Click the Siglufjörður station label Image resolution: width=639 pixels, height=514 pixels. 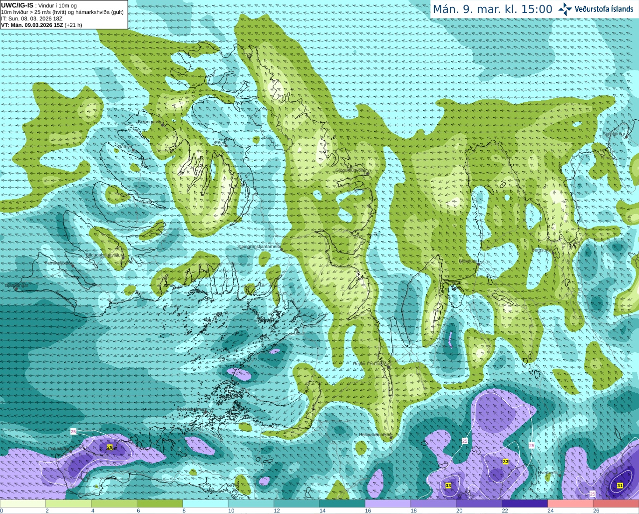pyautogui.click(x=615, y=134)
